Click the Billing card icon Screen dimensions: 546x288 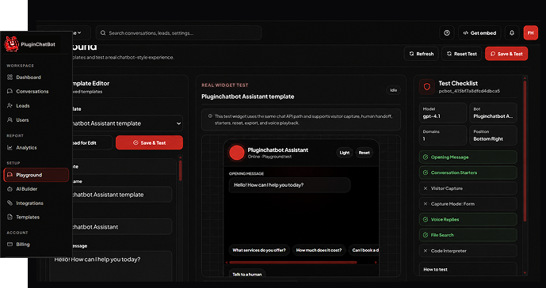click(10, 244)
